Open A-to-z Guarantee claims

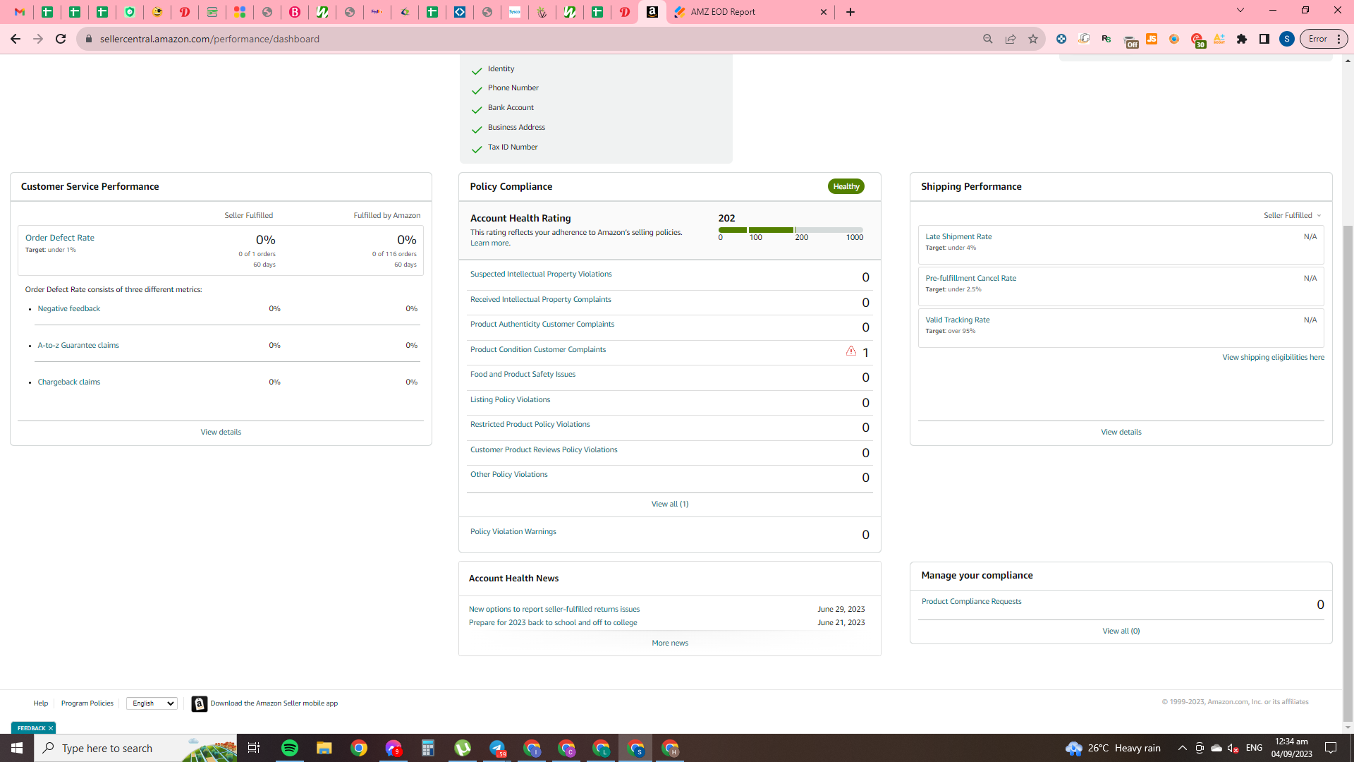(x=78, y=346)
